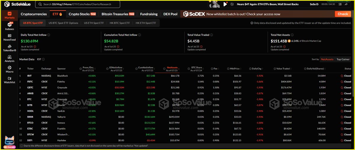Open the DEX Pool tab

click(x=170, y=14)
